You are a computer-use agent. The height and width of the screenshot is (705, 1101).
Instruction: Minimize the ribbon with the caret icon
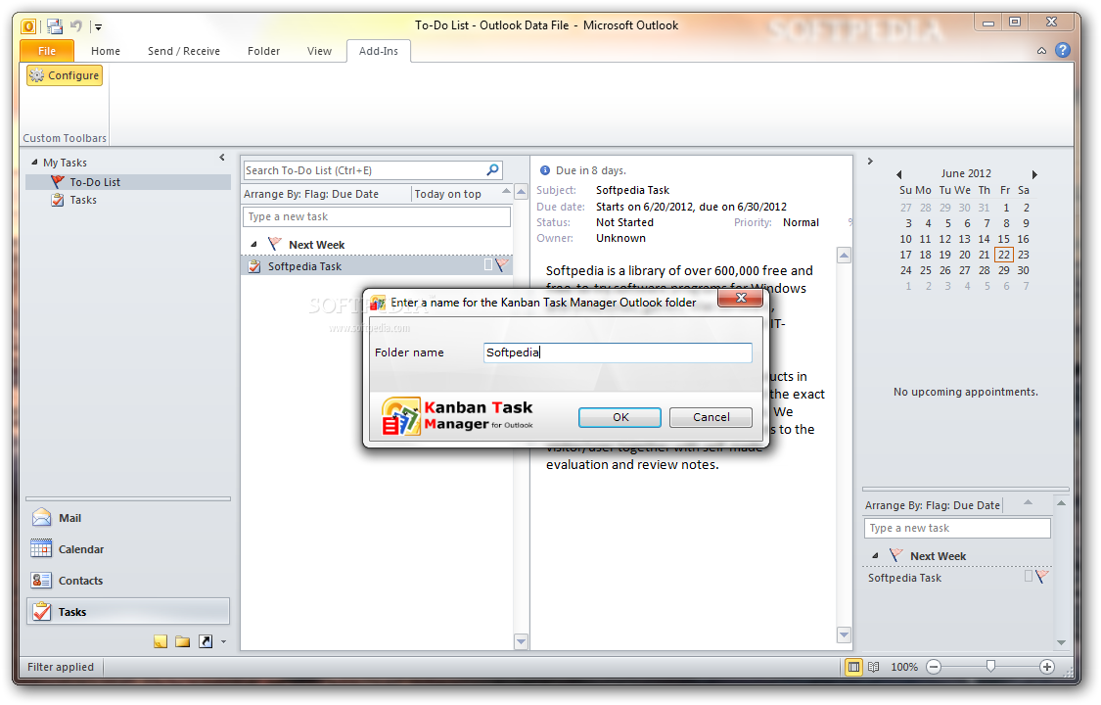(1042, 51)
